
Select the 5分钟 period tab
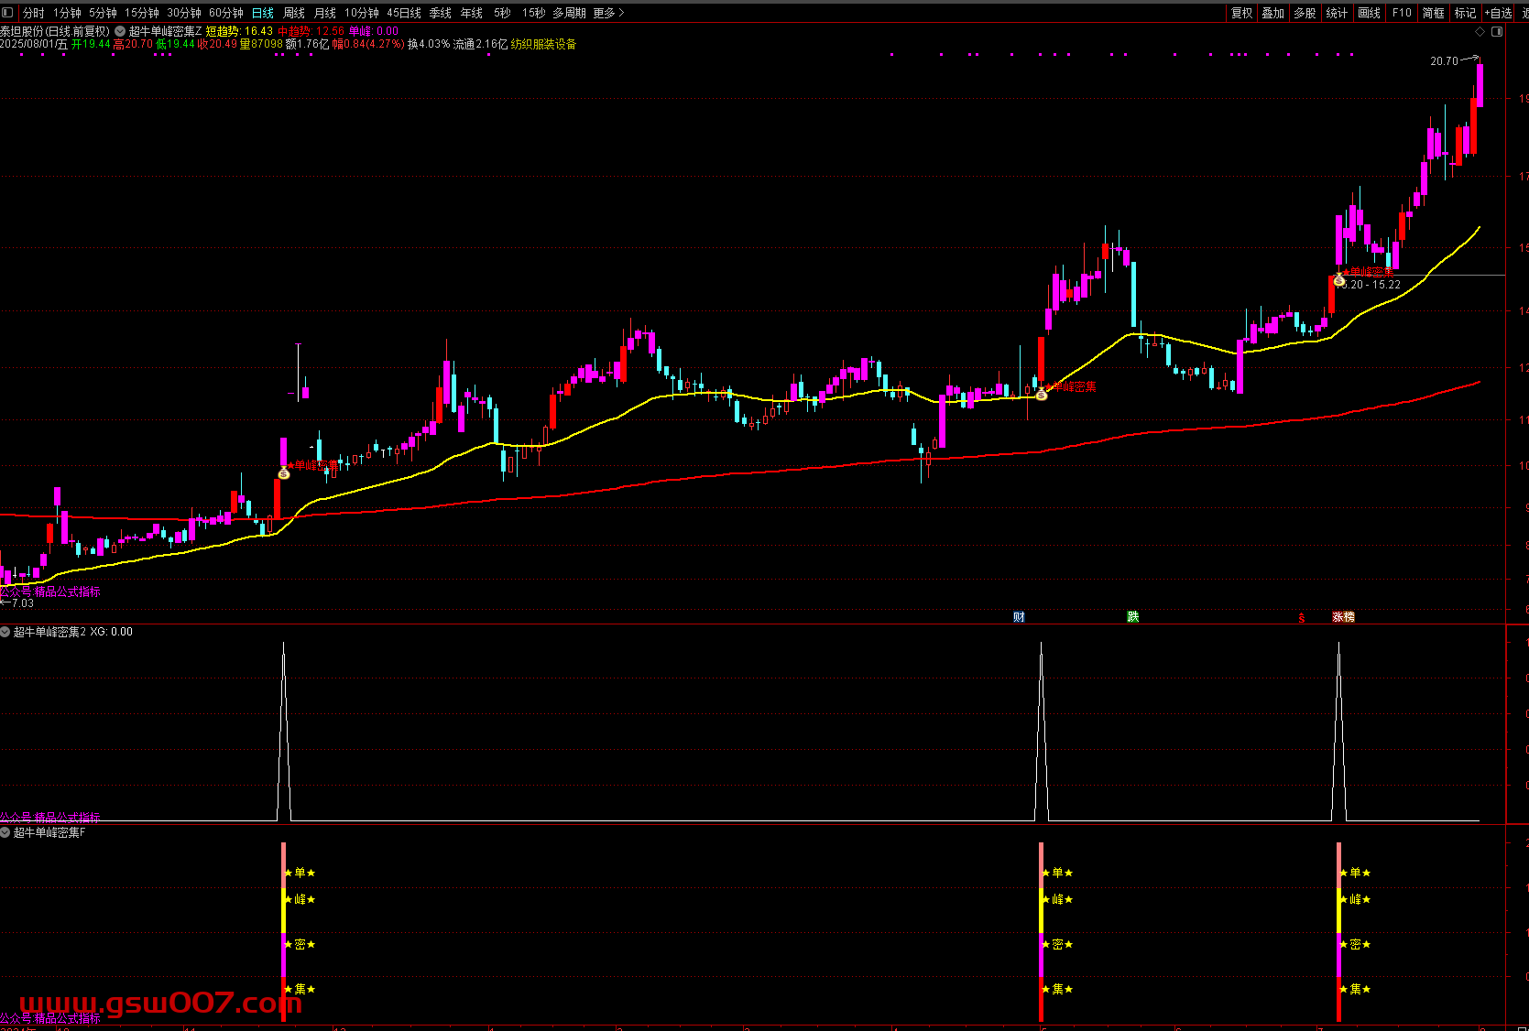click(104, 13)
